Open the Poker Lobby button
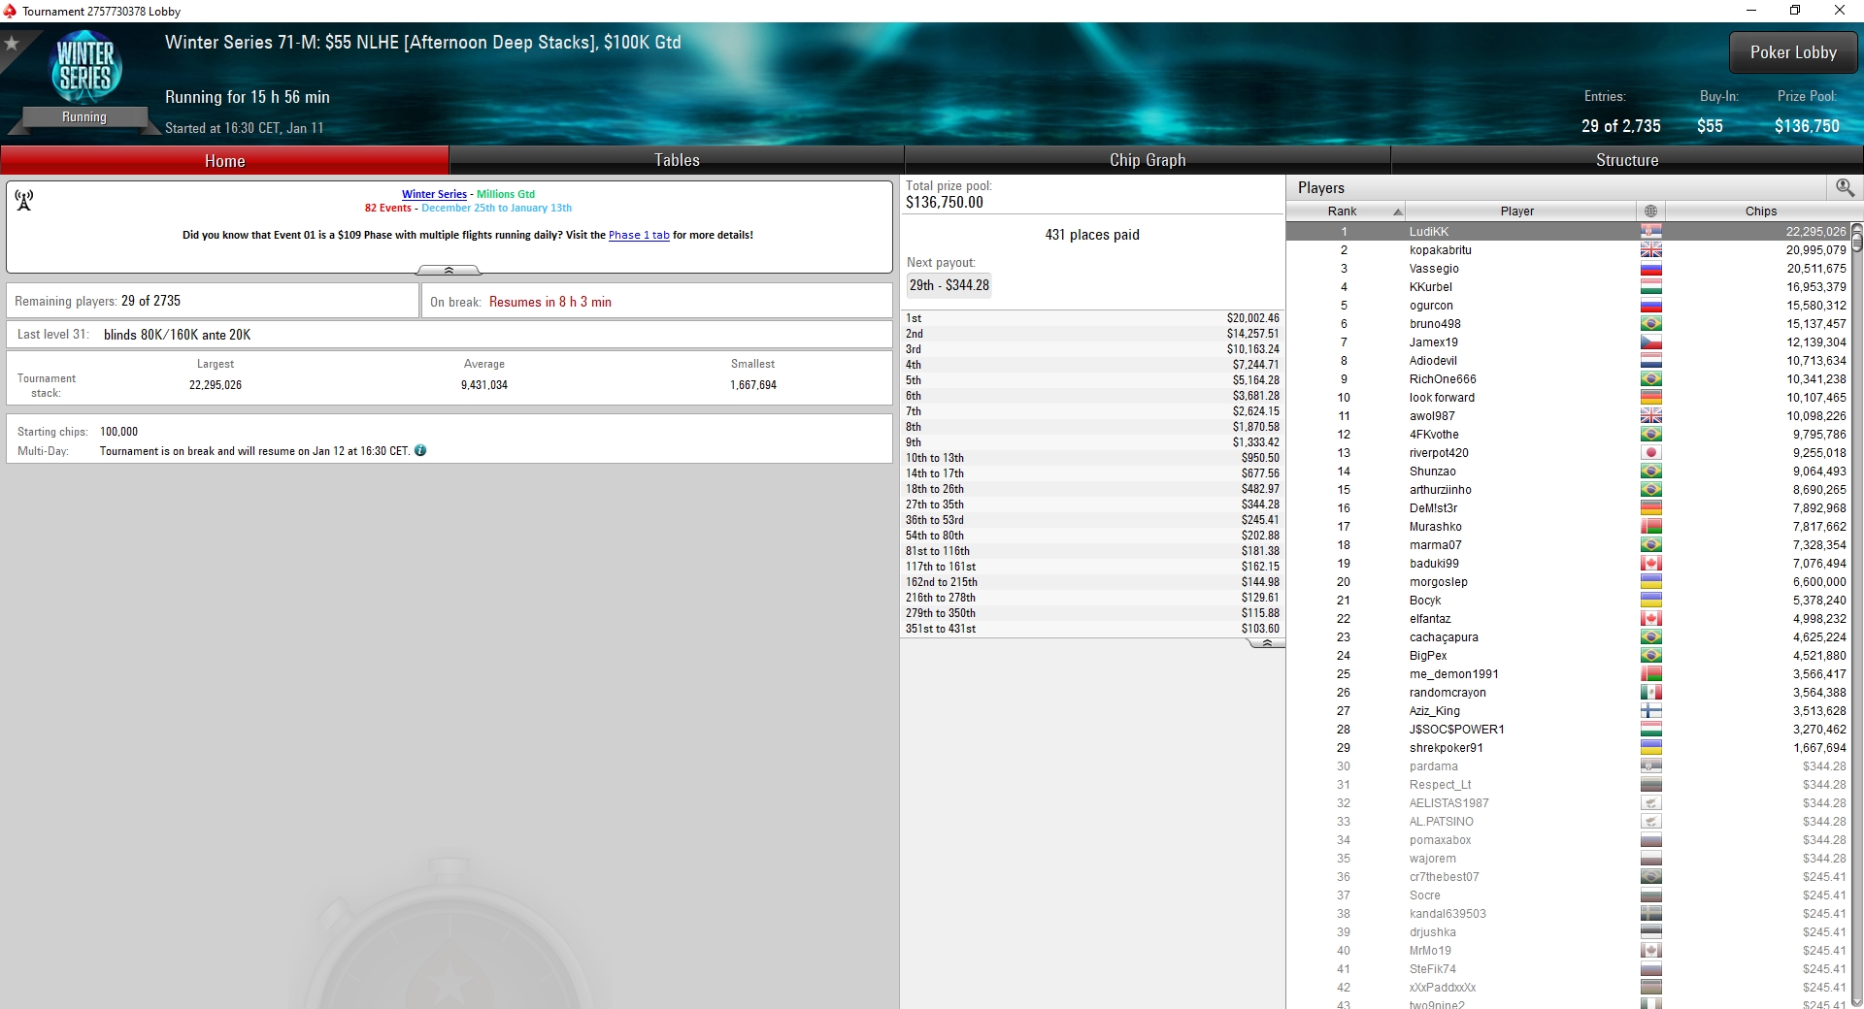This screenshot has height=1009, width=1864. point(1793,52)
